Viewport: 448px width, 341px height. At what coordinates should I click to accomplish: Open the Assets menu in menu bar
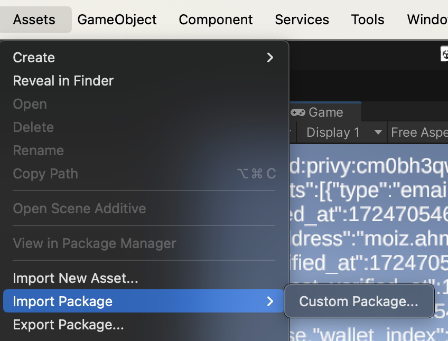point(34,20)
